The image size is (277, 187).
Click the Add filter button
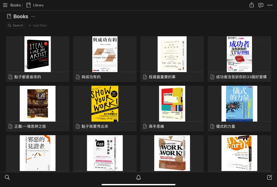37,25
